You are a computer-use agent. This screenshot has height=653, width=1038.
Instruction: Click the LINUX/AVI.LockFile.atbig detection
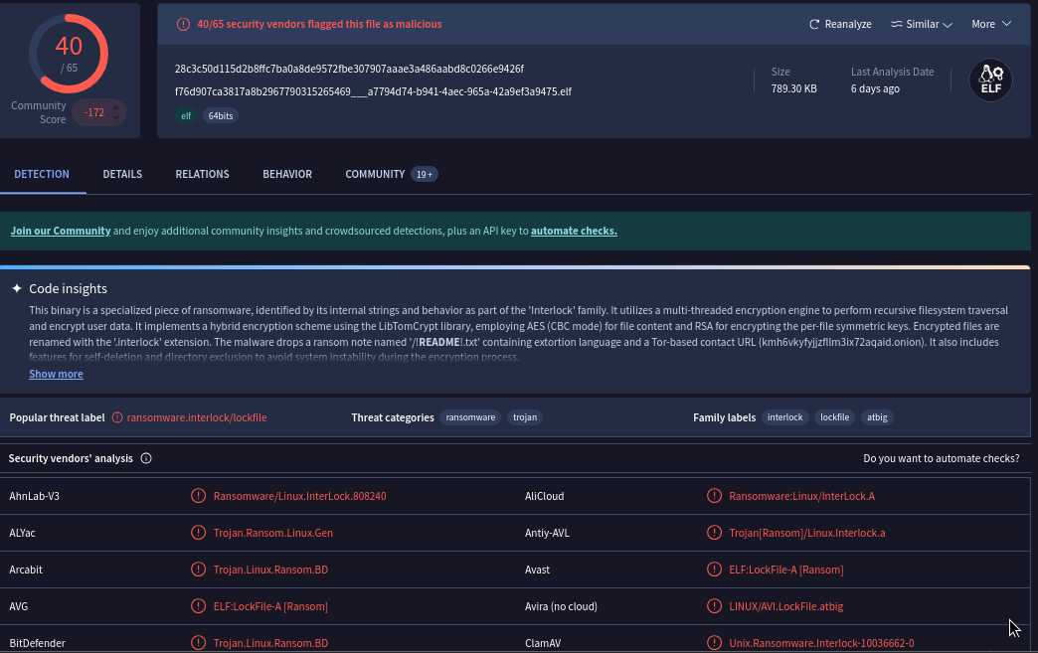785,606
